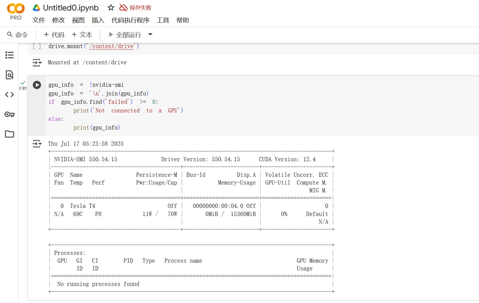Click the 'Thu Jul 17 05:23:58 2025' timestamp
The height and width of the screenshot is (303, 479).
86,144
